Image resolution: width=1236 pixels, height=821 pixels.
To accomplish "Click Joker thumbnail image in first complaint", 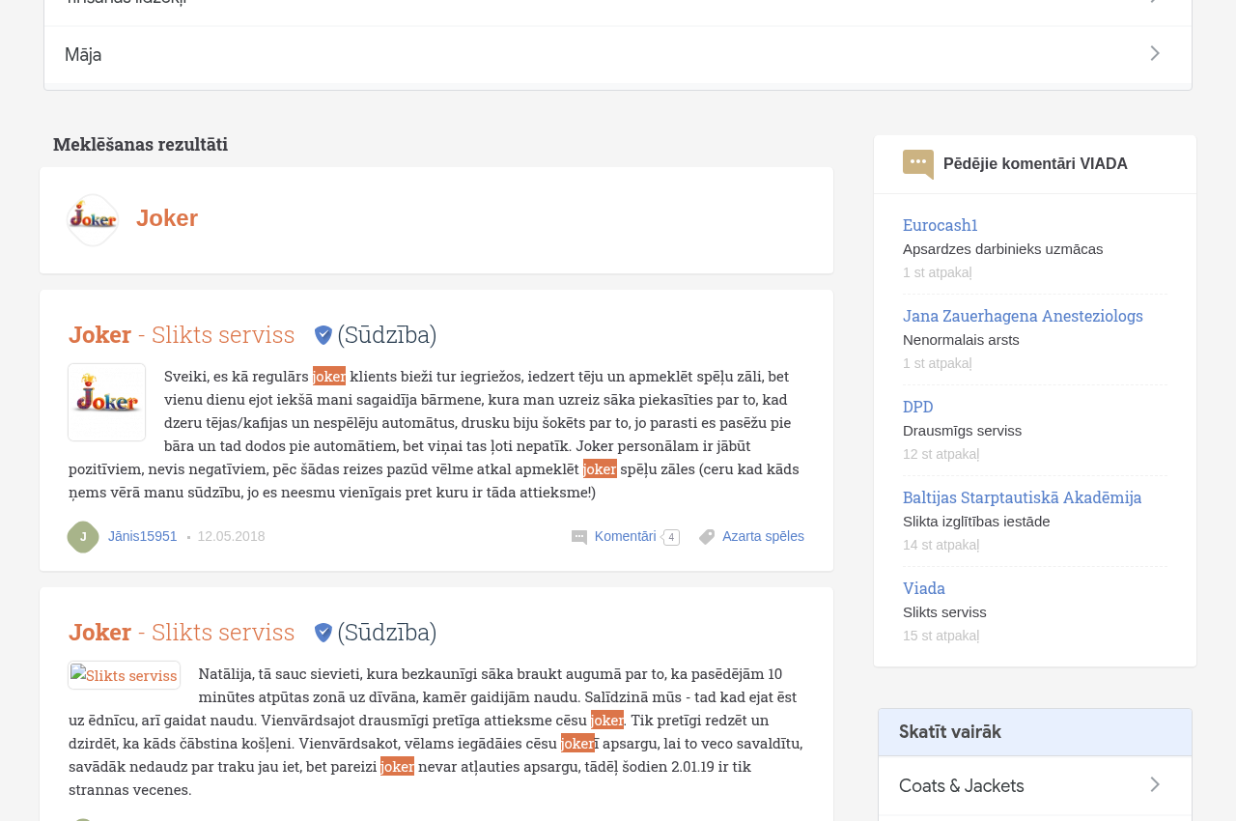I will 107,402.
